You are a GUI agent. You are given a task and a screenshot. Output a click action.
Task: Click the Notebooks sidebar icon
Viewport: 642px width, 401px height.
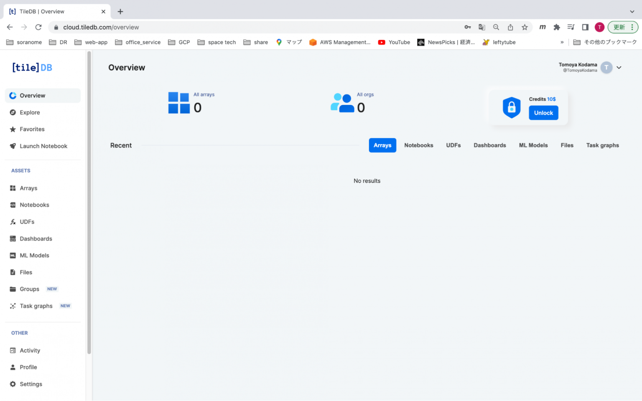[x=13, y=205]
